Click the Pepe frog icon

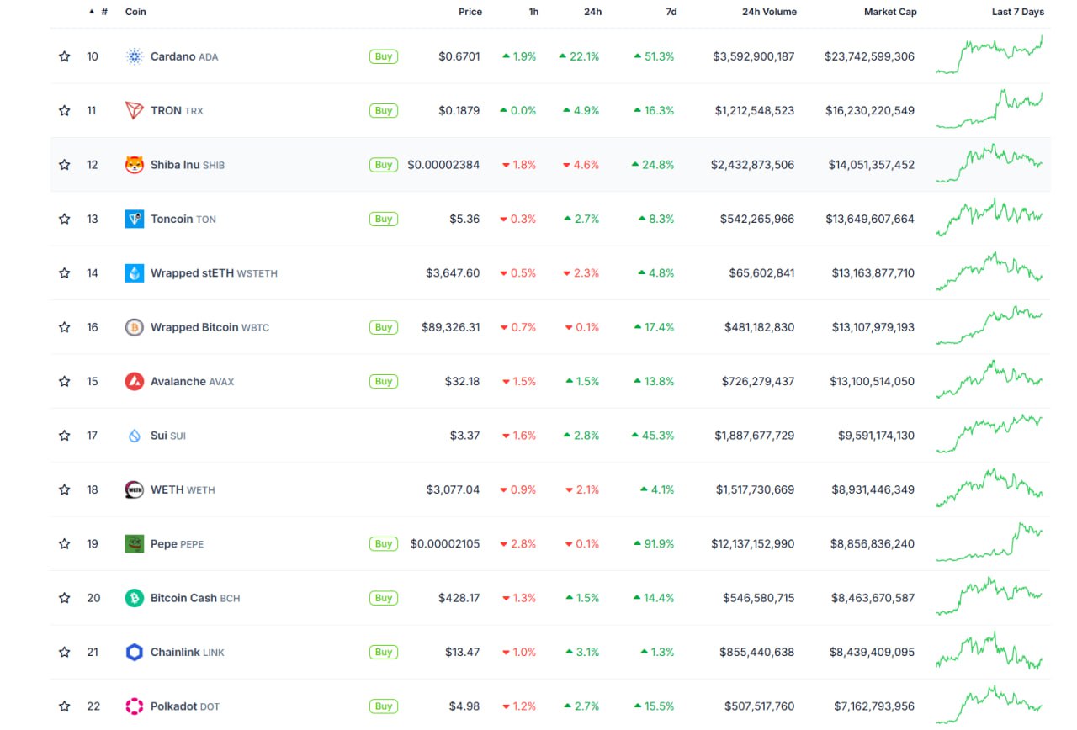click(x=135, y=543)
